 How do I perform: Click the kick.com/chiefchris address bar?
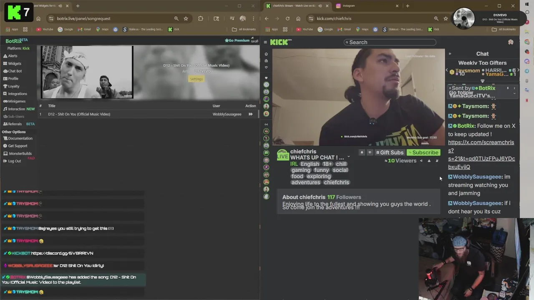point(369,18)
